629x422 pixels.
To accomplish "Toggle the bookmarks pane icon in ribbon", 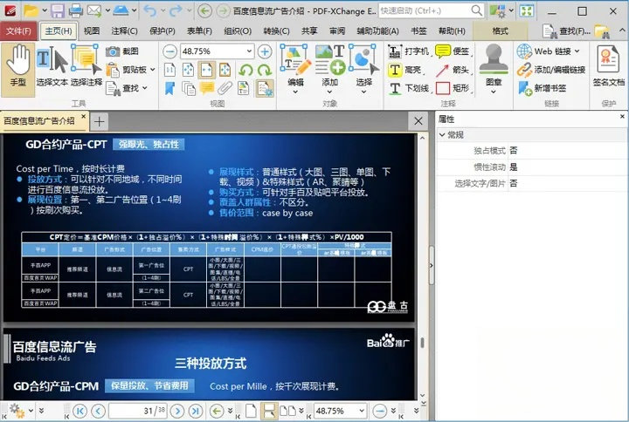I will coord(169,88).
